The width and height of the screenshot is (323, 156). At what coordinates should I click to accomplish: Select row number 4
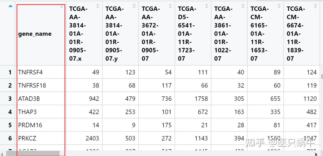point(10,112)
